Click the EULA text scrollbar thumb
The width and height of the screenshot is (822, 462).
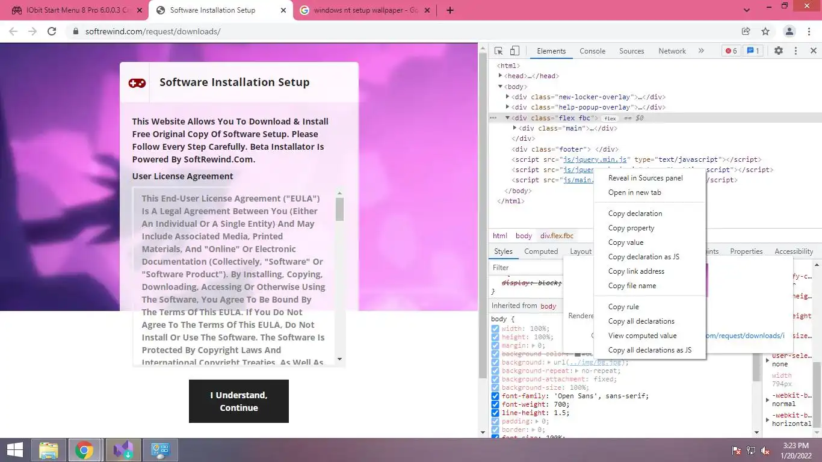click(x=339, y=209)
